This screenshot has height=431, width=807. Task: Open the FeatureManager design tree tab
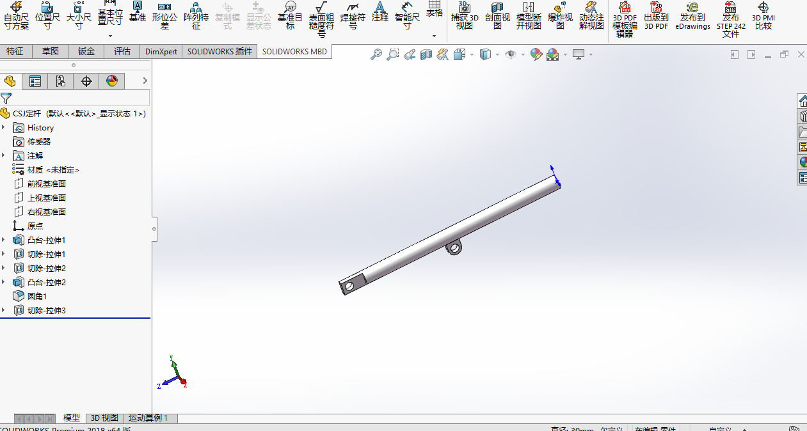click(x=10, y=81)
